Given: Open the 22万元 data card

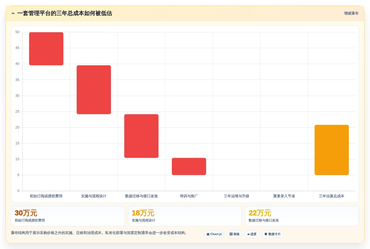Looking at the screenshot, I should 302,216.
